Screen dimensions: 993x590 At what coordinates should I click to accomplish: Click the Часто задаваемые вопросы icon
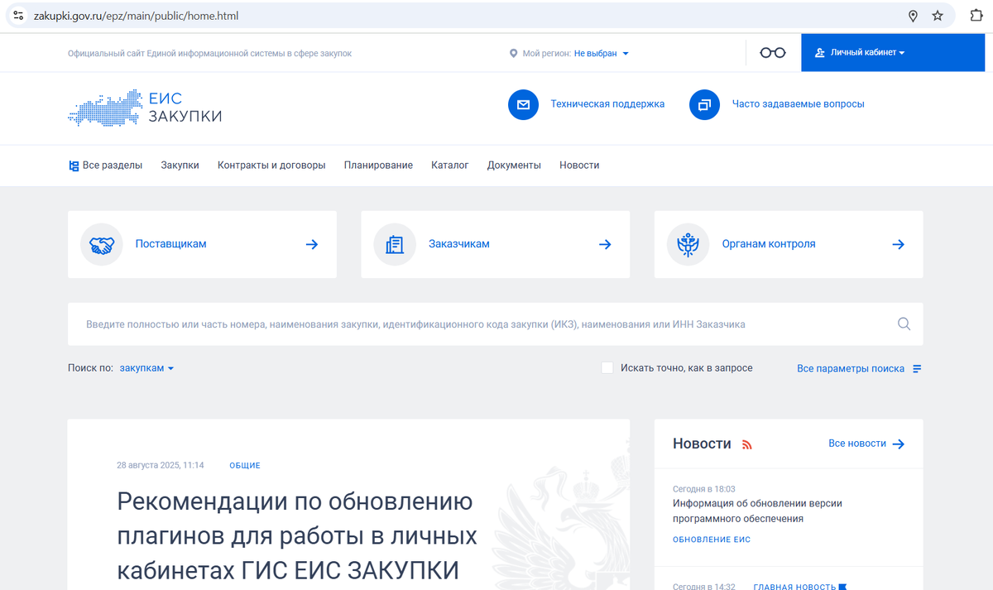click(x=704, y=104)
